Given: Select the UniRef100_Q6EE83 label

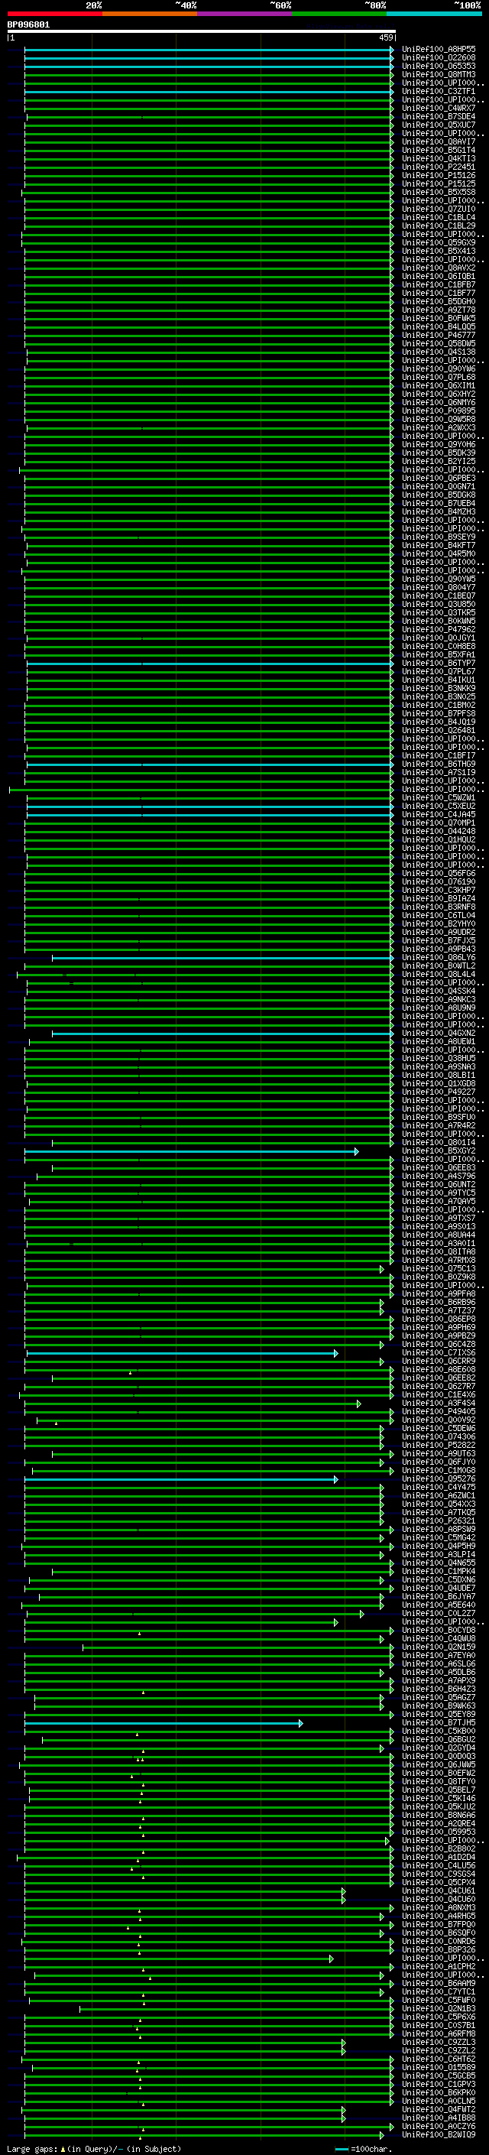Looking at the screenshot, I should point(439,1168).
